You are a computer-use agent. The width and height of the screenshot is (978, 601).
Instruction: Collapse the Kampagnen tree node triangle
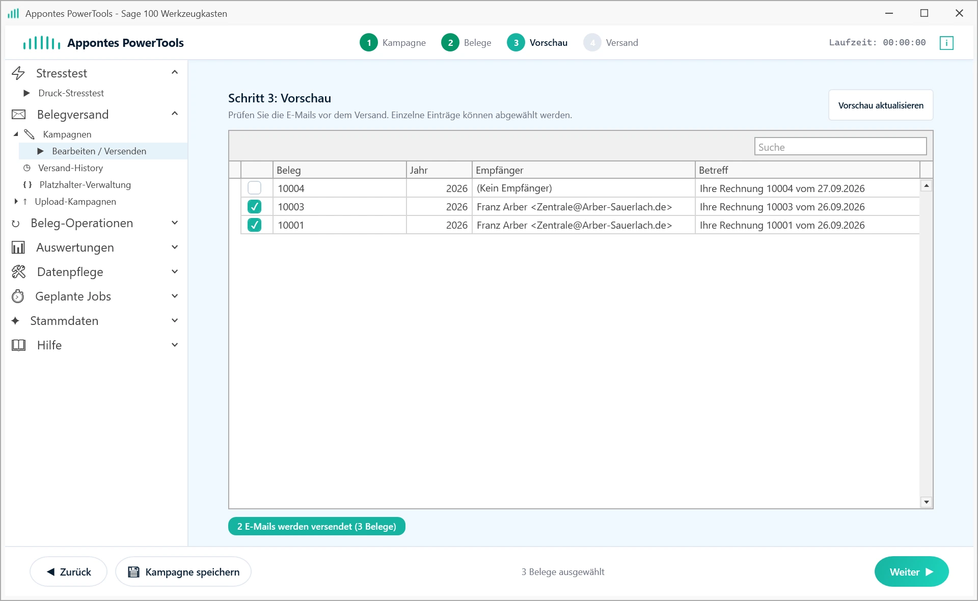point(16,134)
